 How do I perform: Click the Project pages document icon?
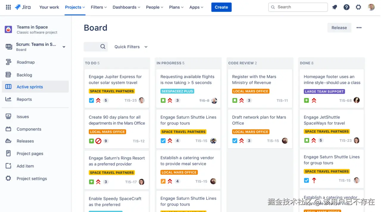[8, 153]
